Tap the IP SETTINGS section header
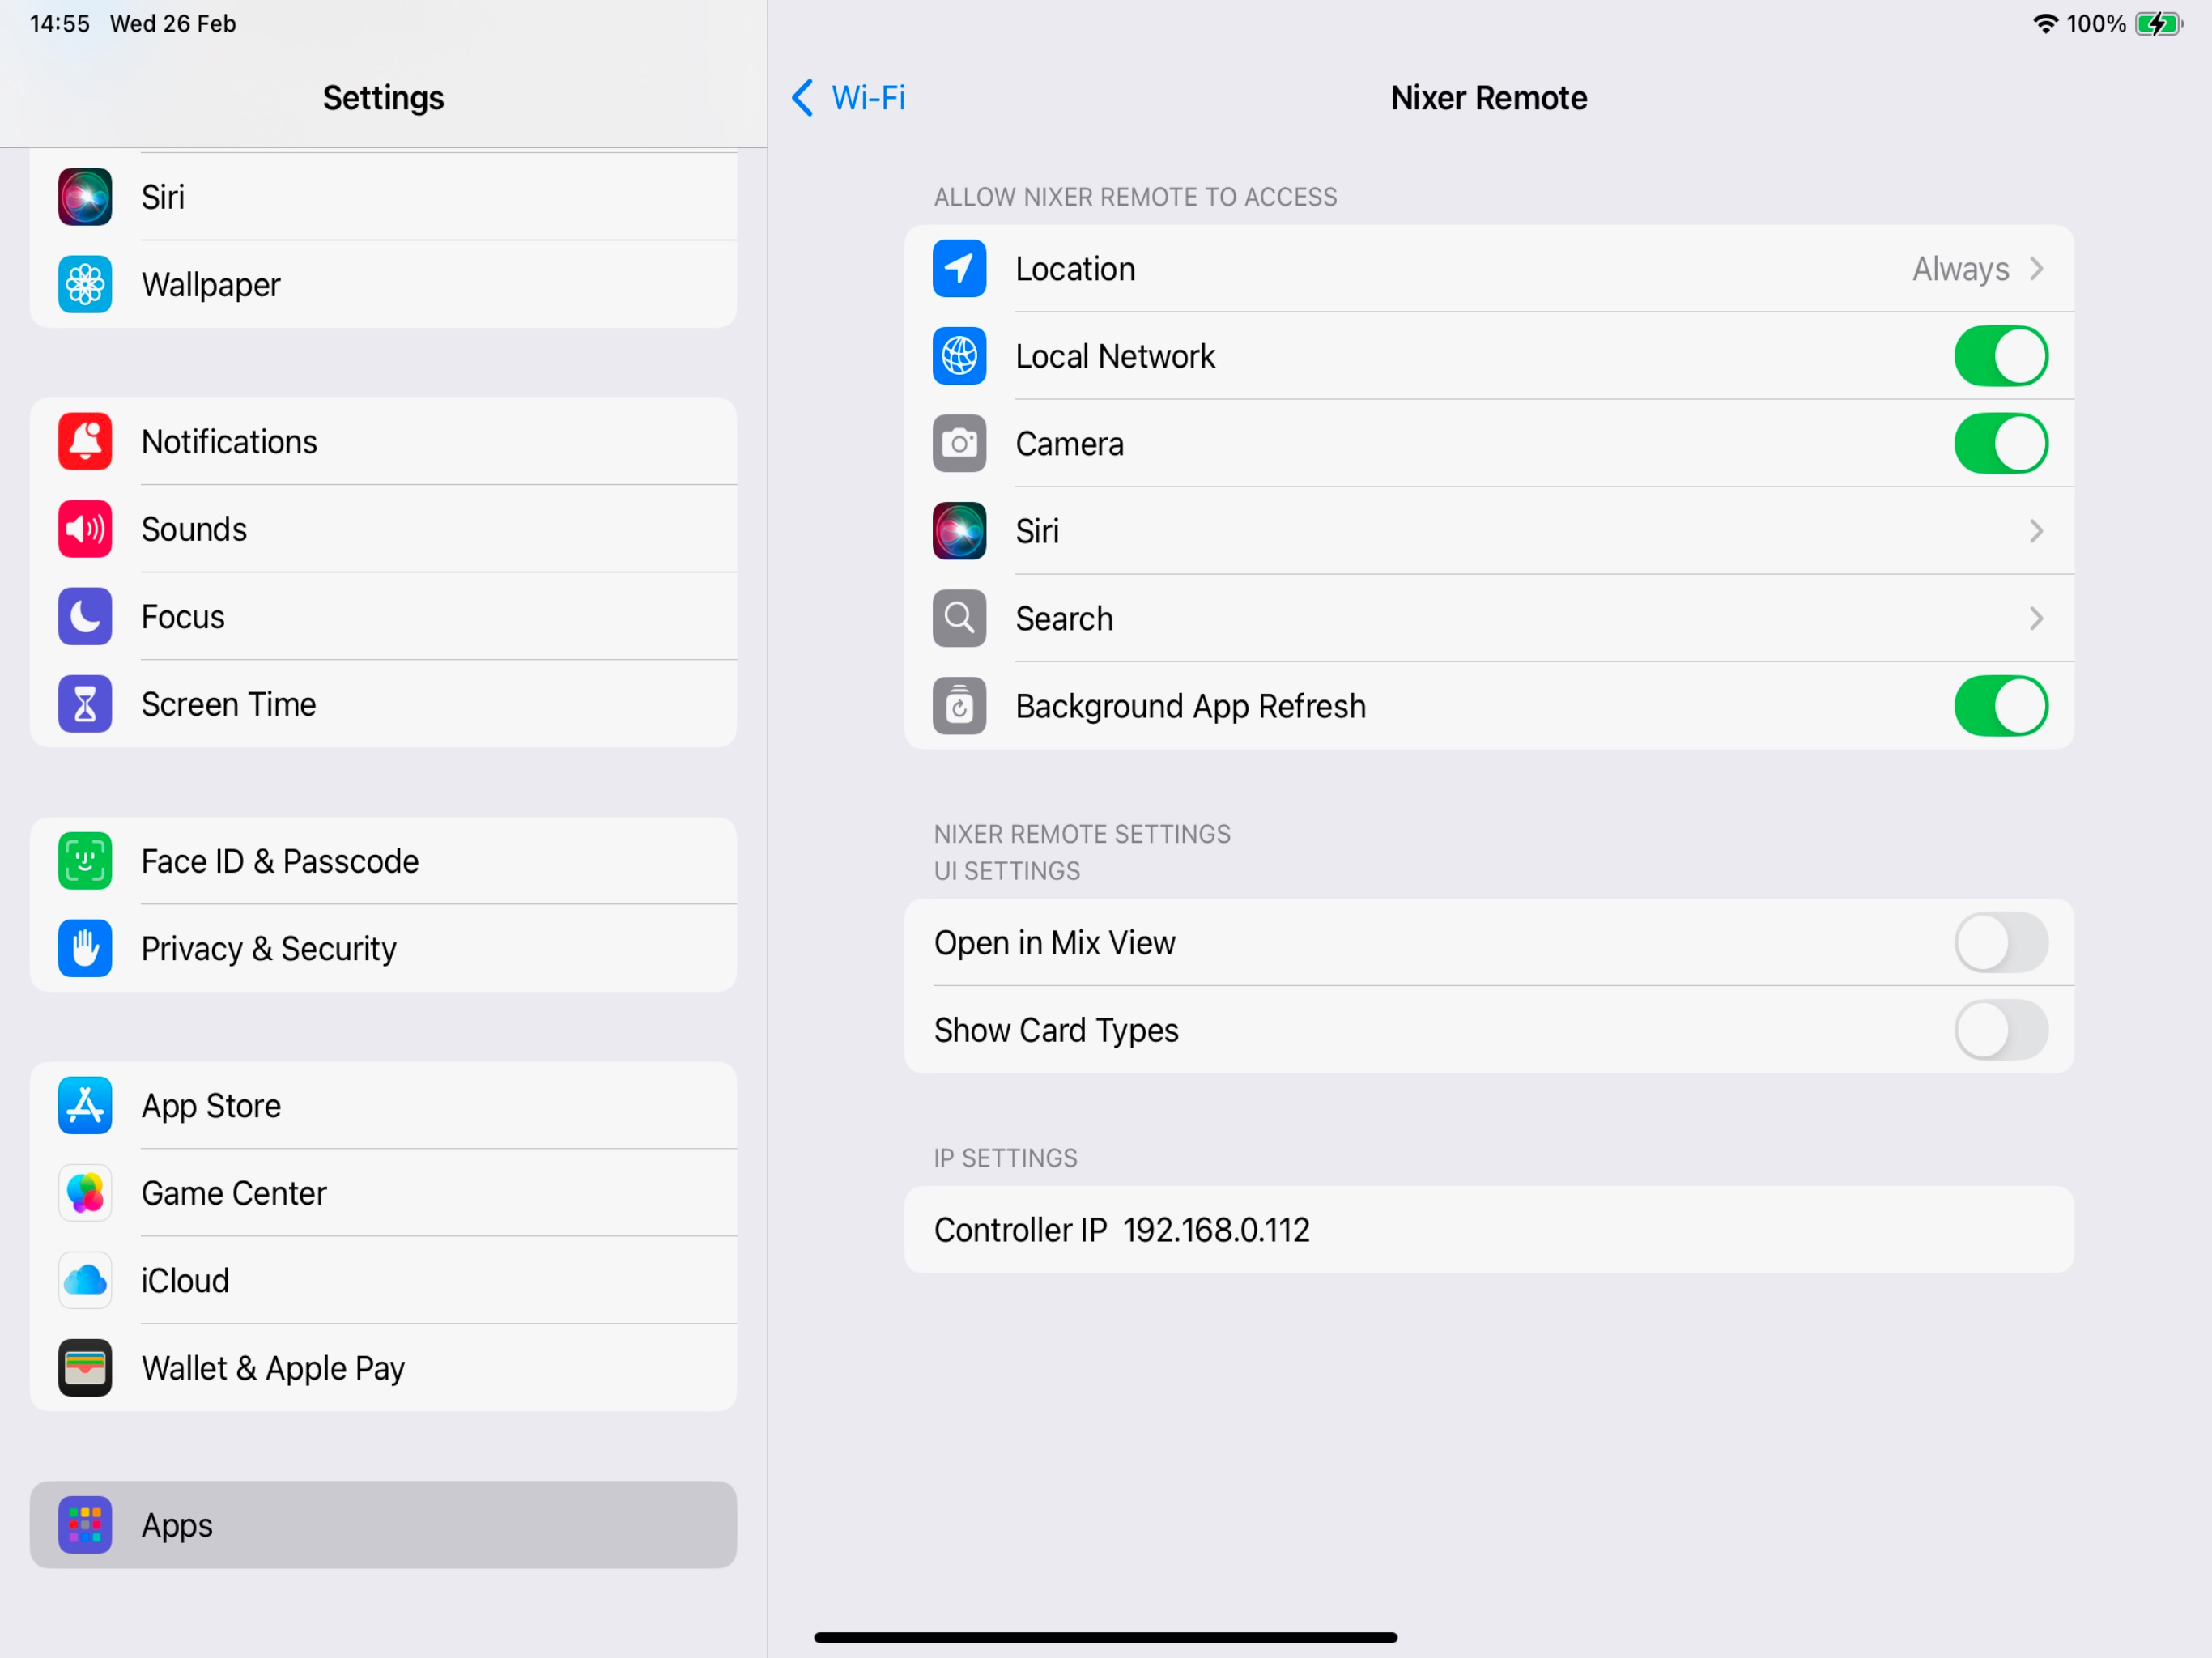The height and width of the screenshot is (1658, 2212). click(x=1005, y=1158)
